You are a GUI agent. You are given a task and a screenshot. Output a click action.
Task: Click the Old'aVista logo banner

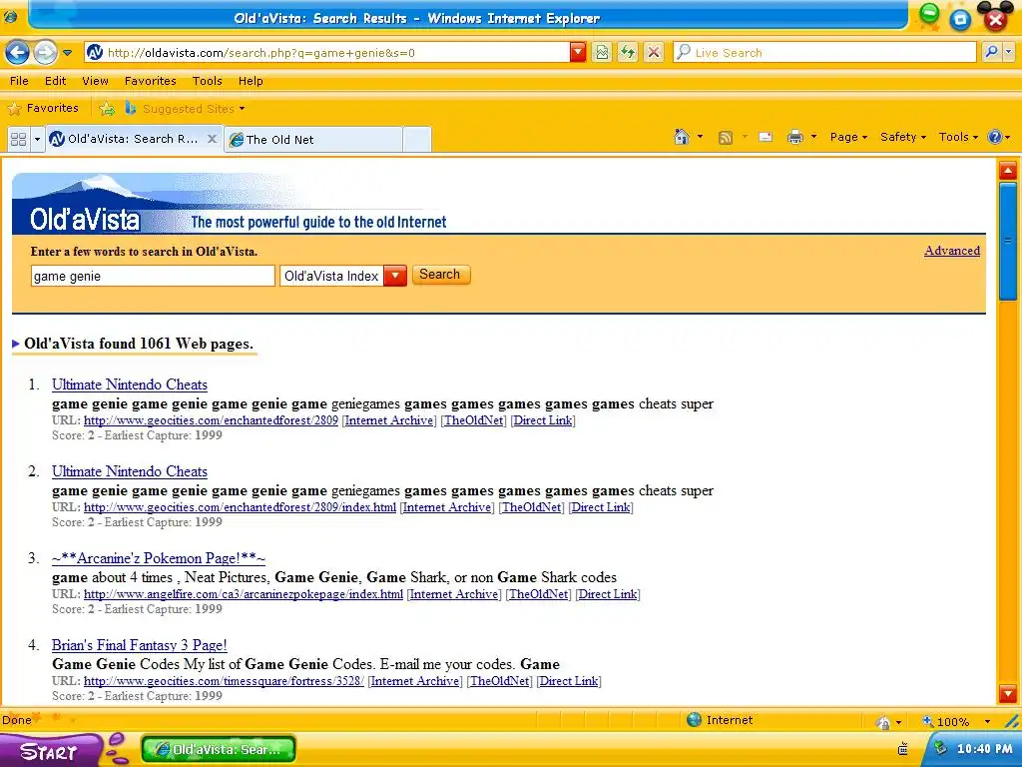[x=230, y=203]
